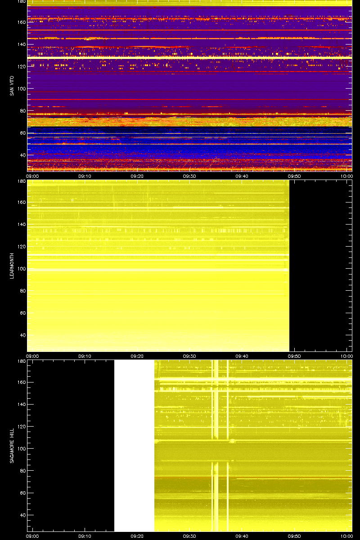The image size is (360, 540).
Task: Choose the 160 frequency tick on Sagamore Hill plot
Action: point(21,382)
